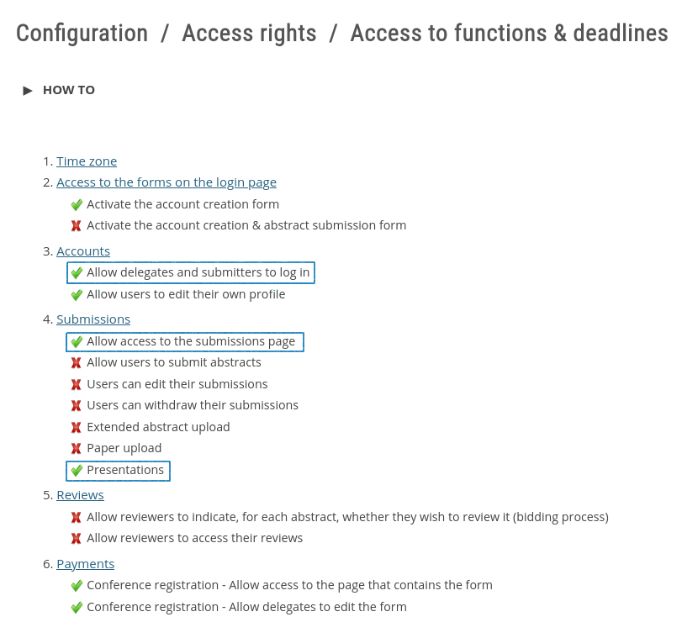The height and width of the screenshot is (638, 682).
Task: Click green check beside 'Activate the account creation form'
Action: [x=77, y=204]
